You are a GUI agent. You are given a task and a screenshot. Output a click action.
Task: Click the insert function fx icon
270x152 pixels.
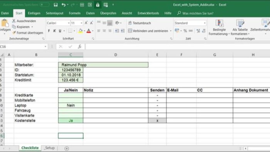click(x=79, y=46)
